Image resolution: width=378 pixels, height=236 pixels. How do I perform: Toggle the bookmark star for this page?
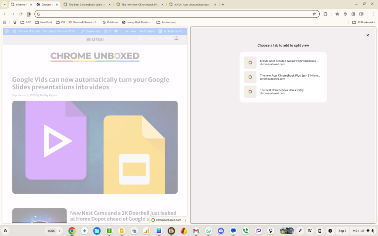click(314, 14)
